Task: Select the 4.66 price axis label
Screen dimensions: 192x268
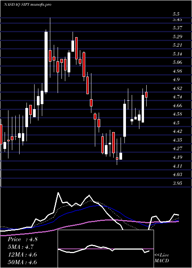Action: 177,105
